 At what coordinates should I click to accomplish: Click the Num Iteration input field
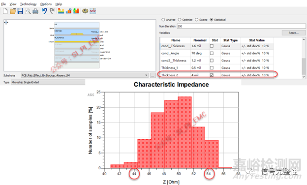(x=241, y=26)
